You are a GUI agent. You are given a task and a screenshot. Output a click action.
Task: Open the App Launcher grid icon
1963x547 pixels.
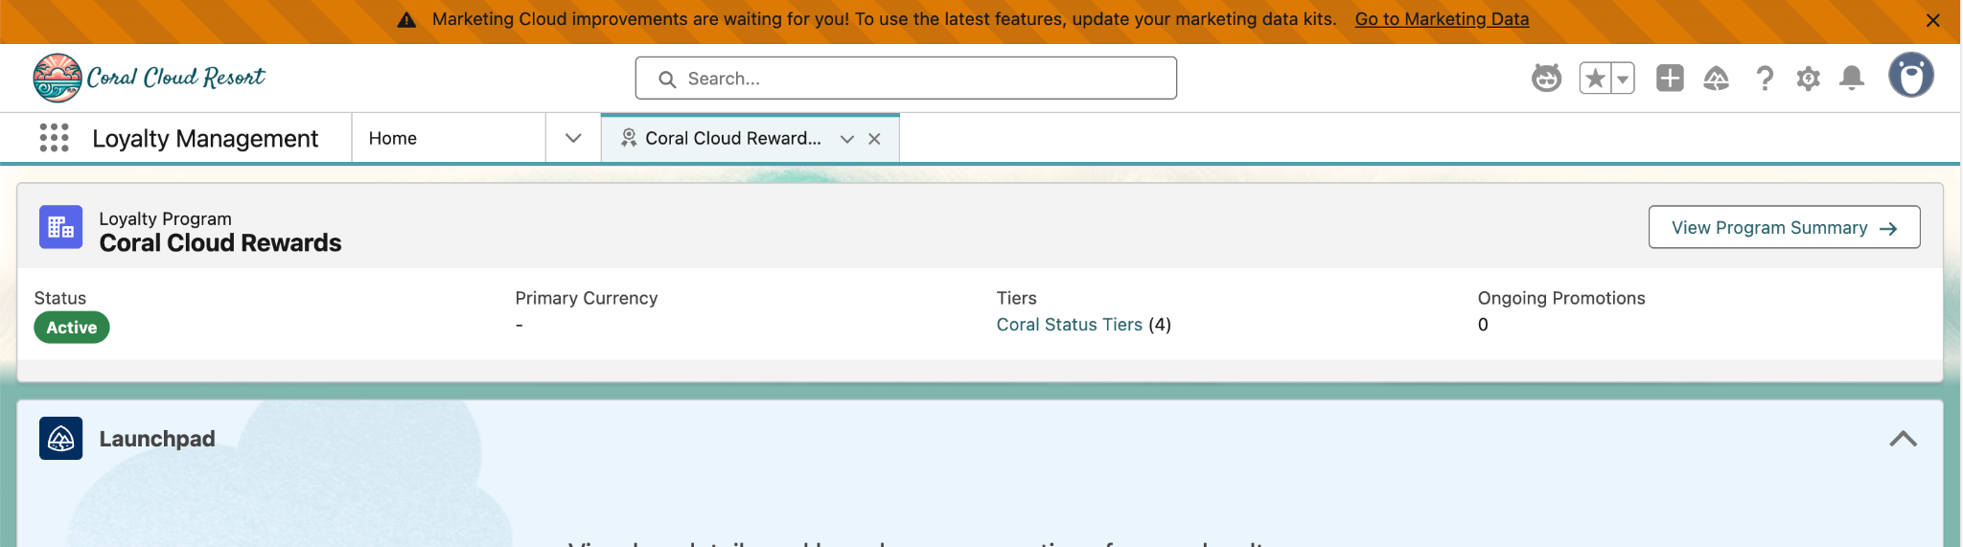[55, 138]
